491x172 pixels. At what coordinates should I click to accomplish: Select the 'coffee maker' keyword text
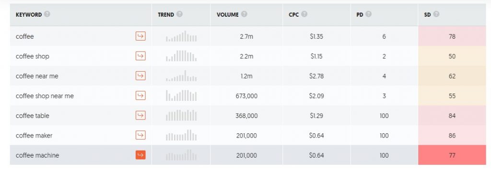[34, 136]
